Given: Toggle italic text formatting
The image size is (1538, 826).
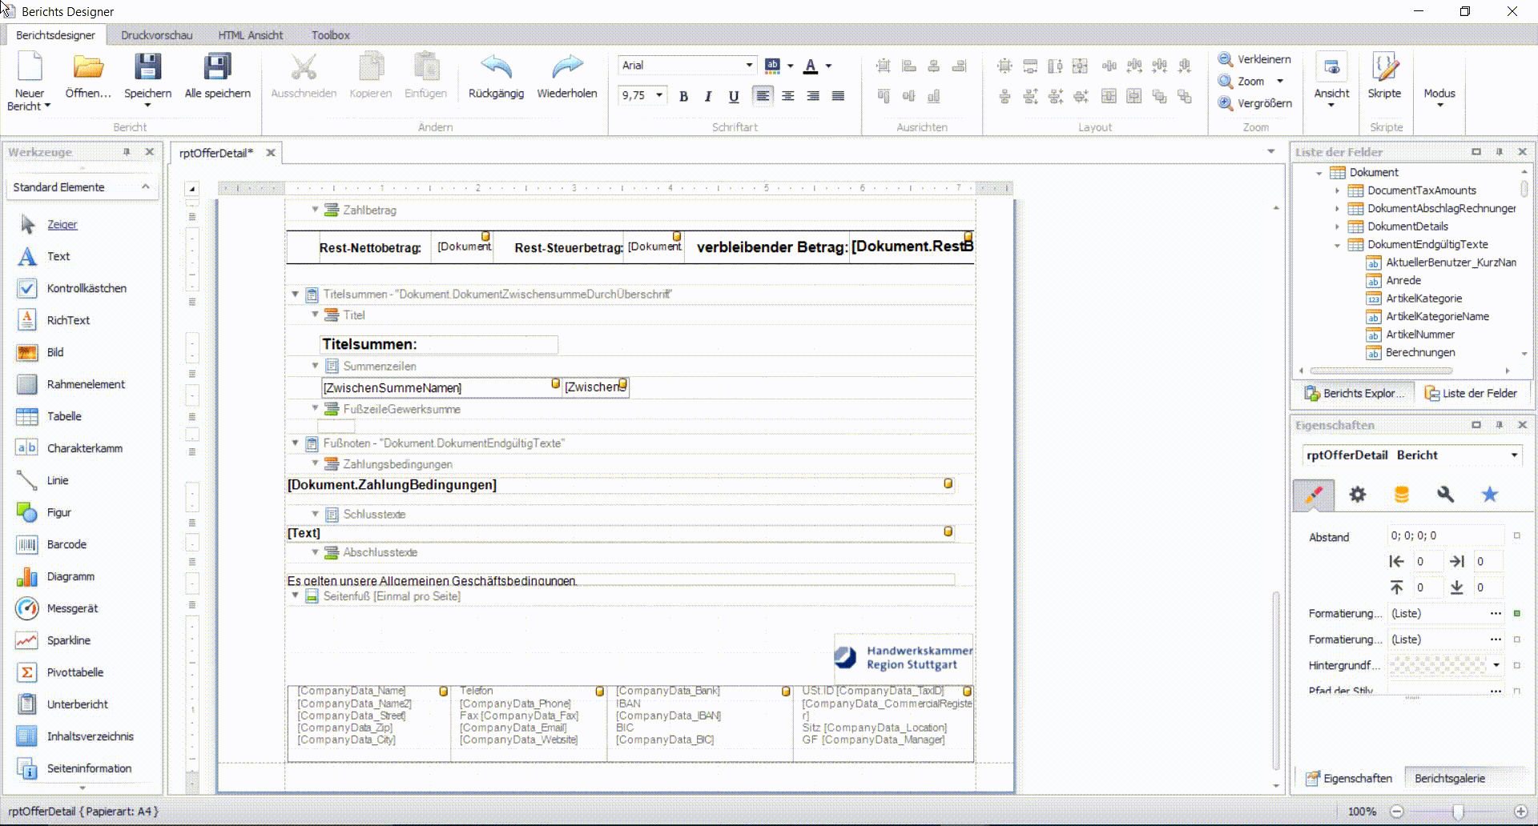Looking at the screenshot, I should coord(708,96).
